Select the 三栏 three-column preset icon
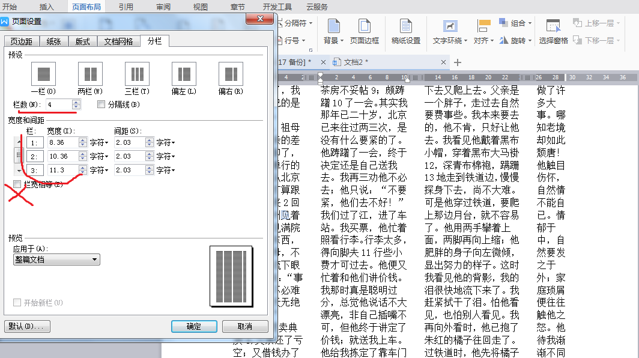Viewport: 639px width, 358px height. [138, 74]
